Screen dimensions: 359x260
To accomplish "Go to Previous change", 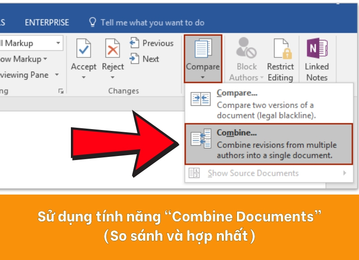I will click(152, 43).
